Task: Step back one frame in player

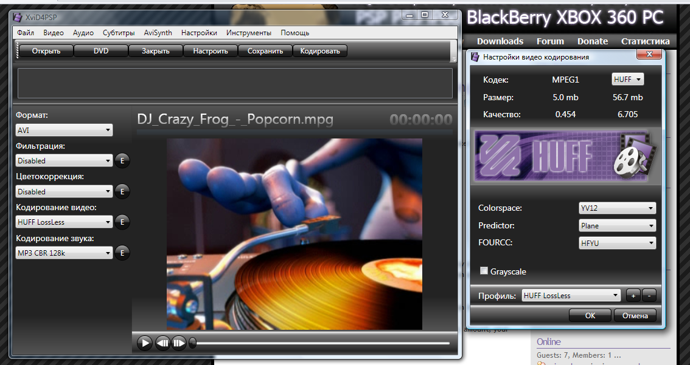Action: (163, 343)
